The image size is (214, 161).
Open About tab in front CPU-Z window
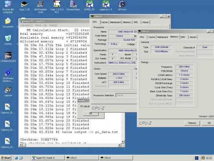point(193,37)
